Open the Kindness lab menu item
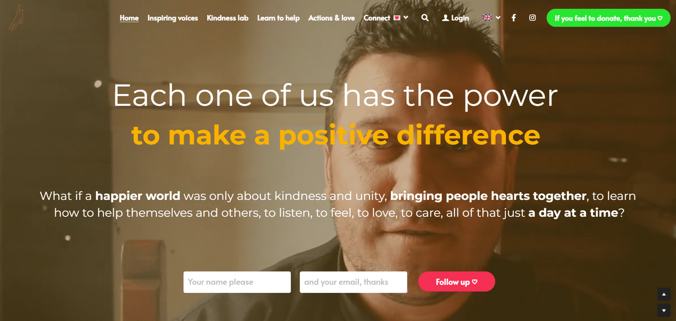Image resolution: width=676 pixels, height=321 pixels. click(228, 18)
